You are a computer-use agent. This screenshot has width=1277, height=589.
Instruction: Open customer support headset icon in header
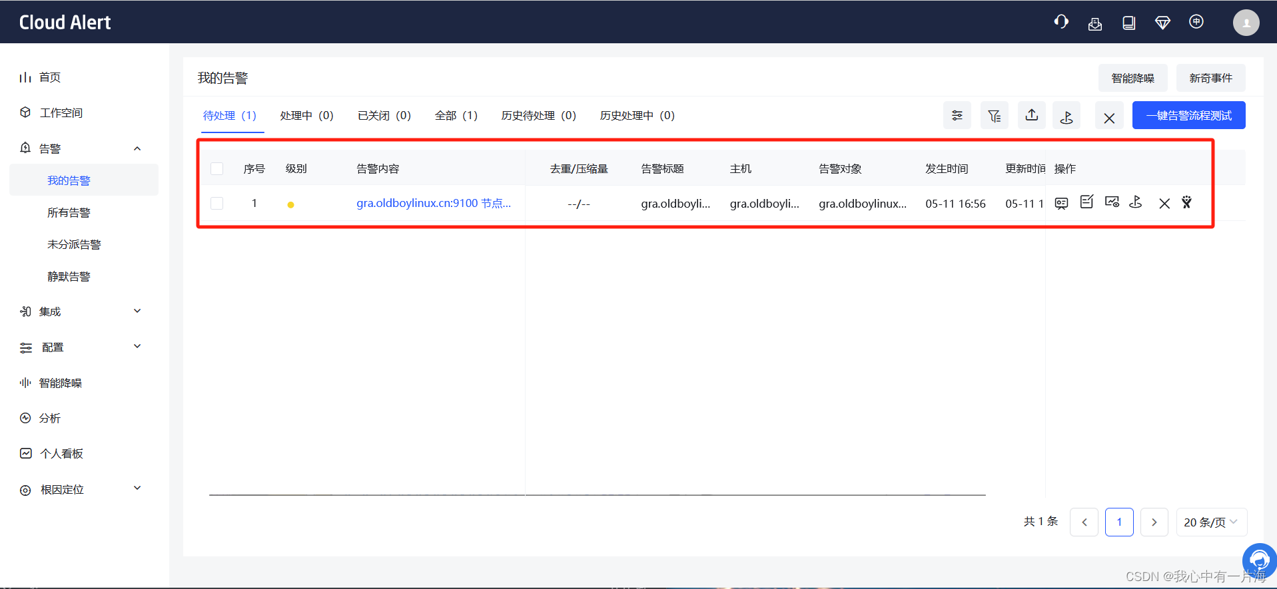(x=1061, y=22)
